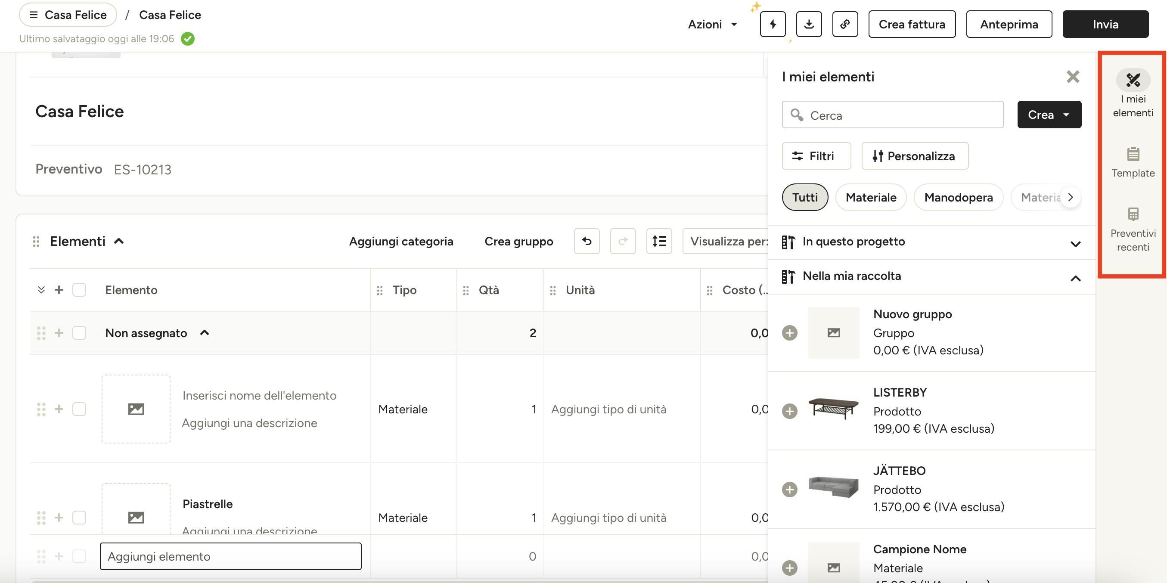Click the Invia button
Viewport: 1167px width, 583px height.
(x=1105, y=24)
